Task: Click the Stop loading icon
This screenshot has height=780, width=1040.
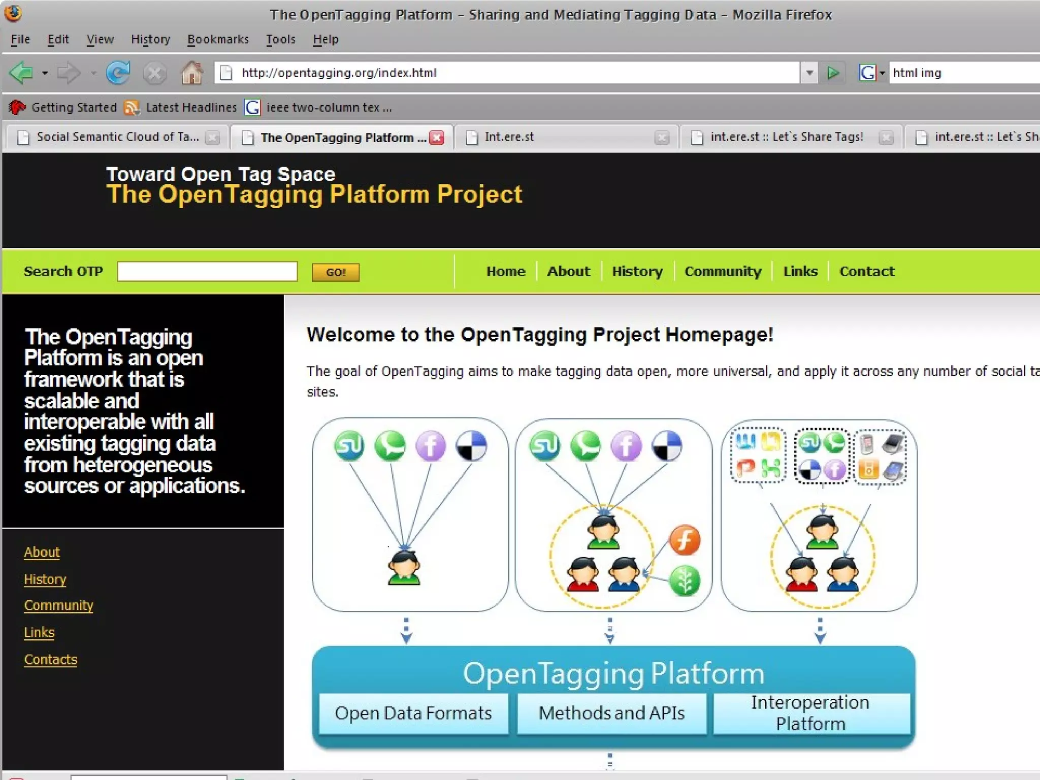Action: [154, 74]
